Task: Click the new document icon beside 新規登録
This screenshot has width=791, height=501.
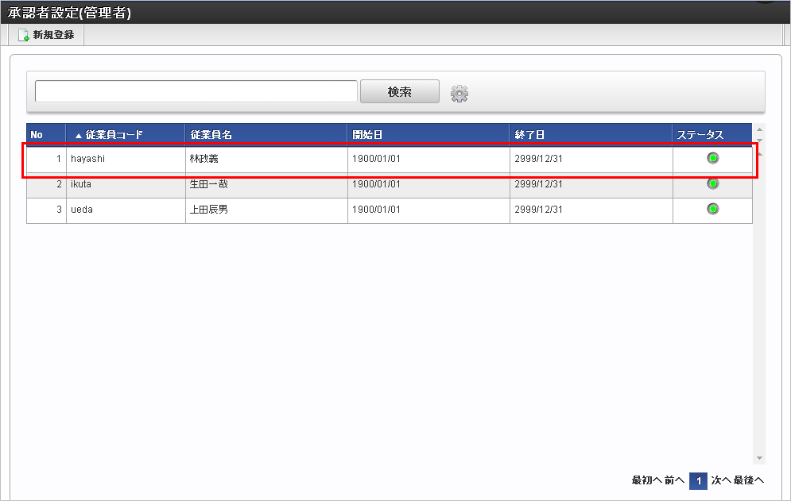Action: click(23, 35)
